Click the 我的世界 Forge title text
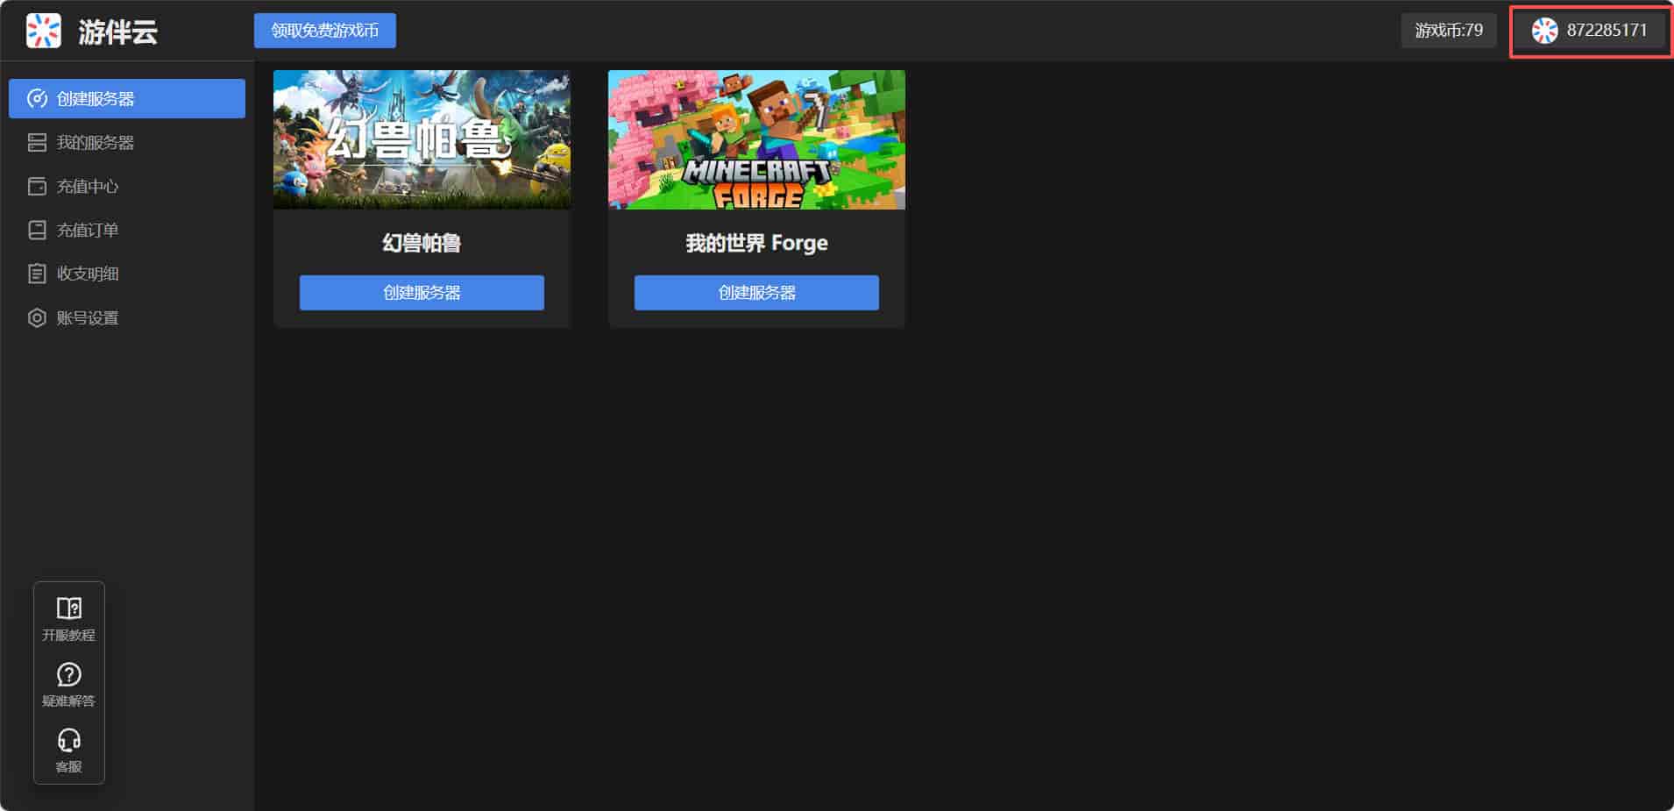This screenshot has height=811, width=1674. click(x=756, y=243)
